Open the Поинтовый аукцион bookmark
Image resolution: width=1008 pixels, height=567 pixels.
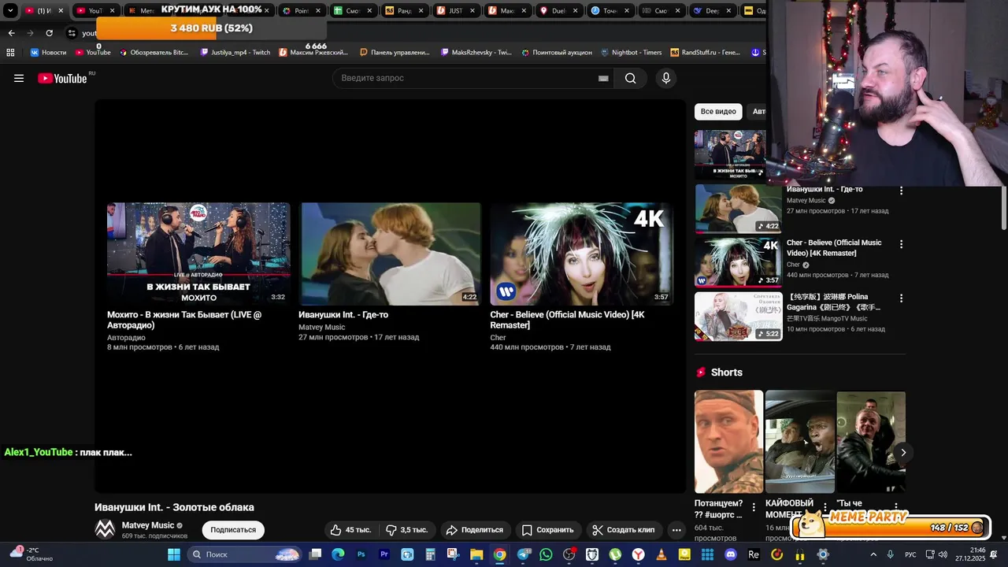tap(556, 52)
